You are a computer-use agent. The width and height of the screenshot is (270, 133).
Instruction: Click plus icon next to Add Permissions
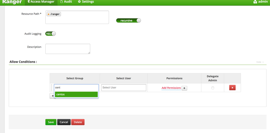(x=184, y=88)
